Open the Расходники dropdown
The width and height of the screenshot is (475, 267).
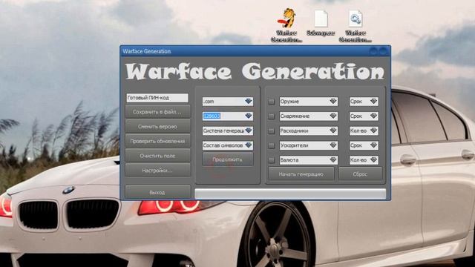(309, 131)
